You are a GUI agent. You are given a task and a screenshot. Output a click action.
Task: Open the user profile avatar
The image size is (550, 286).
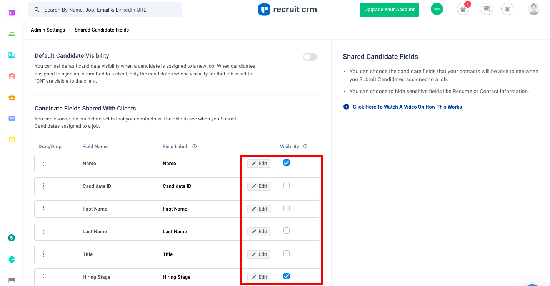533,9
